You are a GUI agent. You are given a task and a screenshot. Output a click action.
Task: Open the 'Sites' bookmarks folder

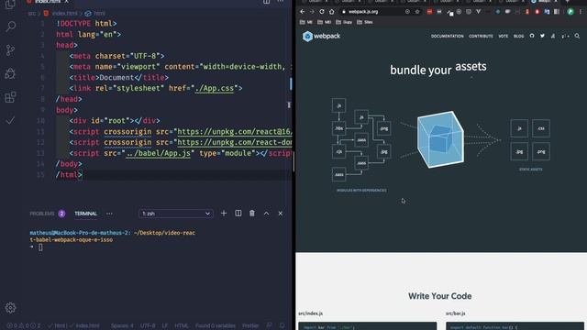pyautogui.click(x=365, y=22)
